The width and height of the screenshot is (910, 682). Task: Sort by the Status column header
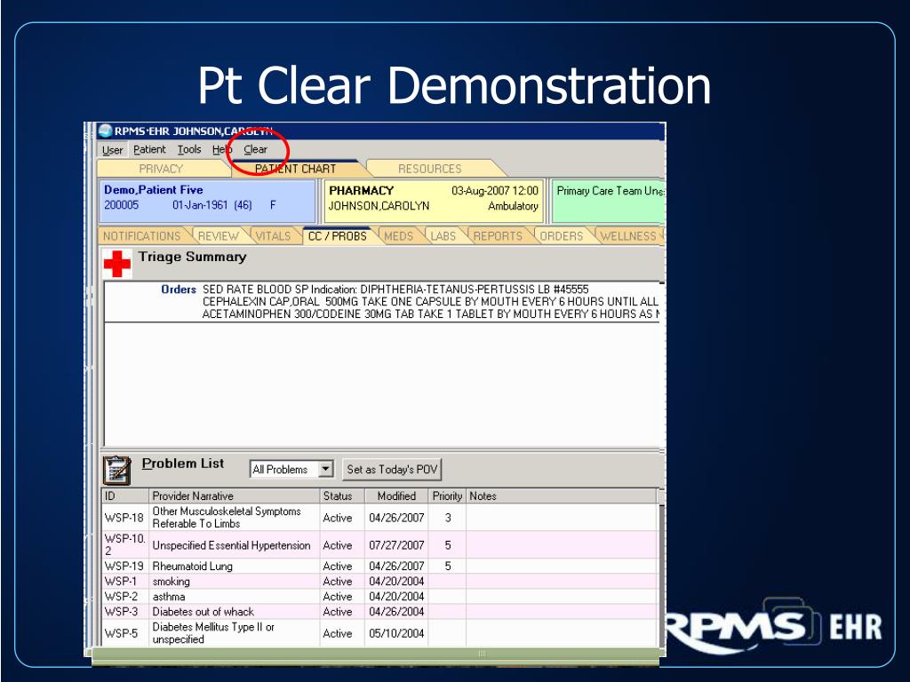(x=342, y=496)
